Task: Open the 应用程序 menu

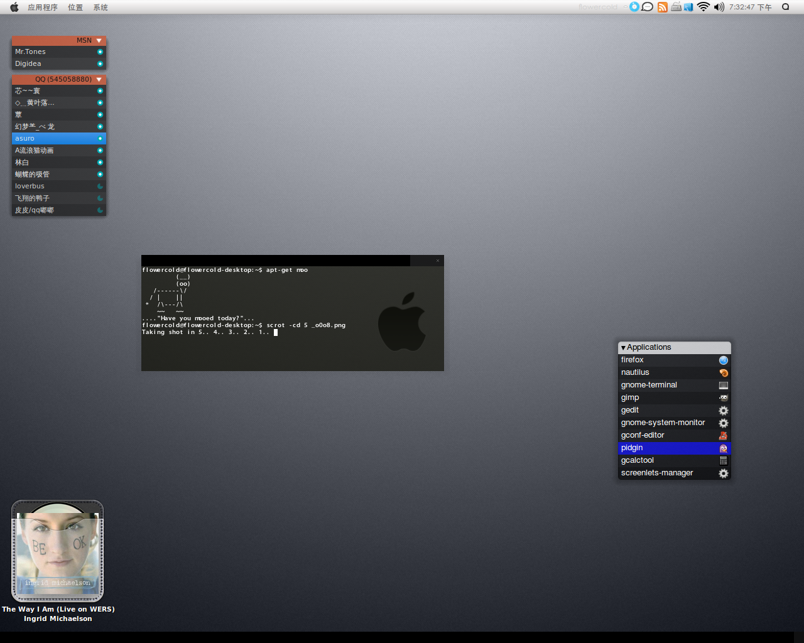Action: click(x=42, y=8)
